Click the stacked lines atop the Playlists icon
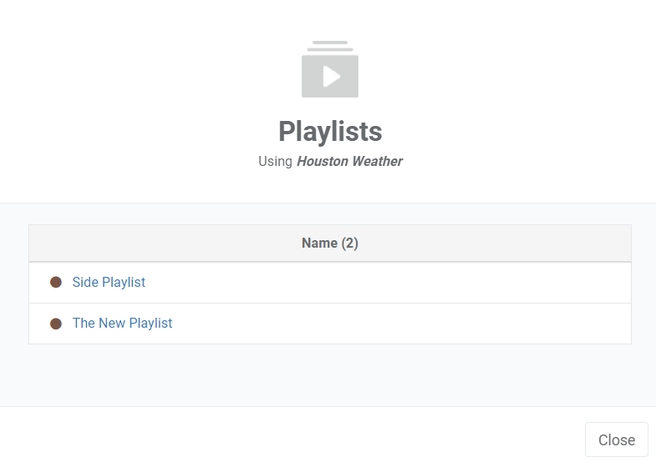The height and width of the screenshot is (467, 656). click(x=330, y=46)
